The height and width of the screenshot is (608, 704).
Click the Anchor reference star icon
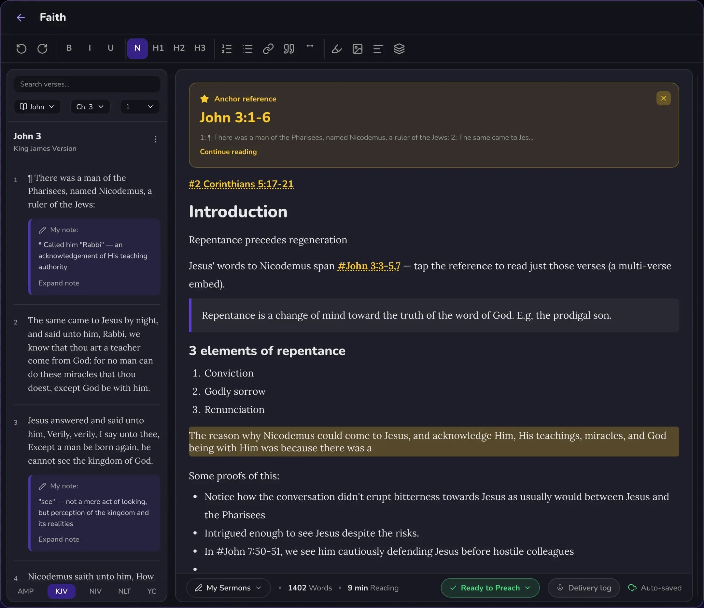(204, 99)
